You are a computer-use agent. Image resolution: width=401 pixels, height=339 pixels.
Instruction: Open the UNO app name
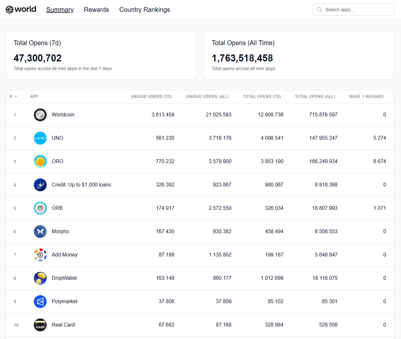pos(57,138)
